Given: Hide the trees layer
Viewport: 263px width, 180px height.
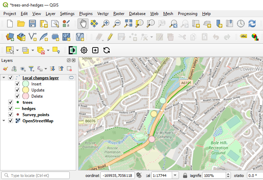Looking at the screenshot, I should [x=10, y=102].
